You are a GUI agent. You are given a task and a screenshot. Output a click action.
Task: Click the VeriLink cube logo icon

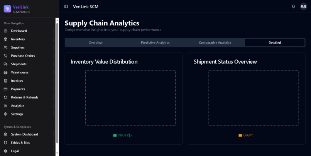pos(7,9)
